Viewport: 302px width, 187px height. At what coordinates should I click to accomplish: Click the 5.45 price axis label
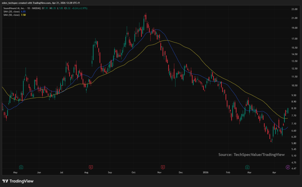point(294,149)
